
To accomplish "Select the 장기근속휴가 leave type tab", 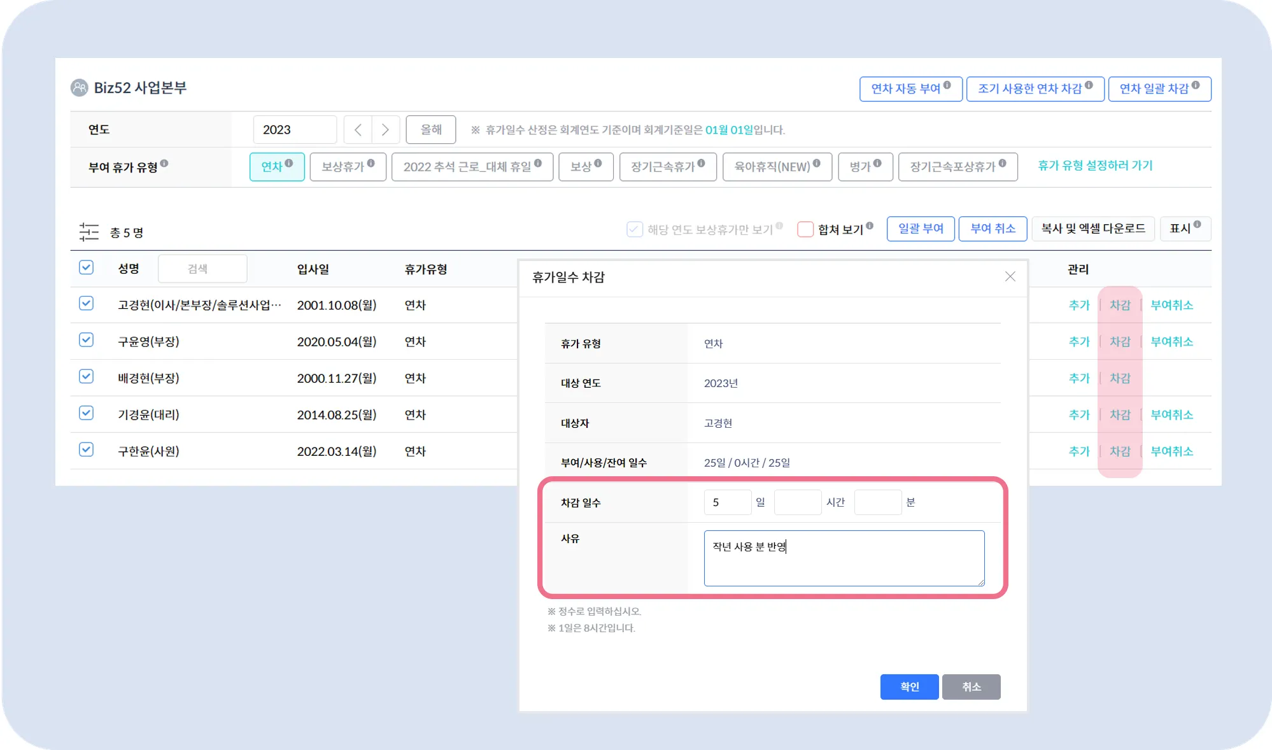I will (667, 167).
